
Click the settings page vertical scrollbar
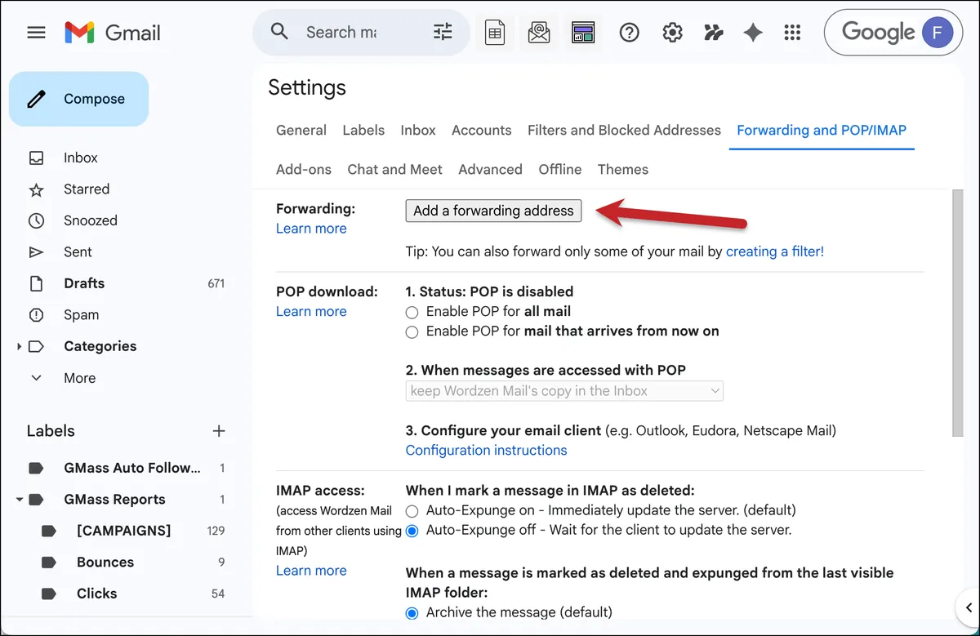957,314
